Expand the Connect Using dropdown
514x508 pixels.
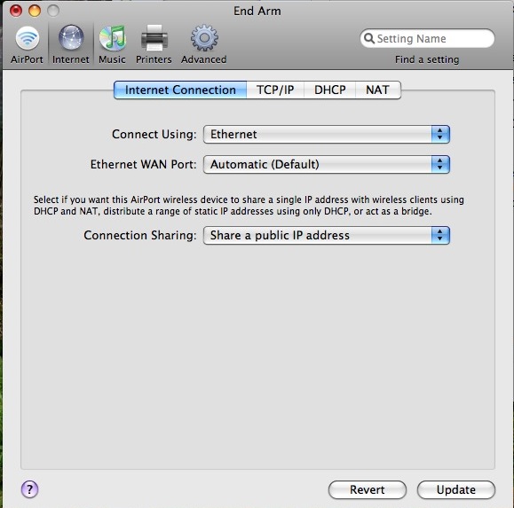coord(327,134)
